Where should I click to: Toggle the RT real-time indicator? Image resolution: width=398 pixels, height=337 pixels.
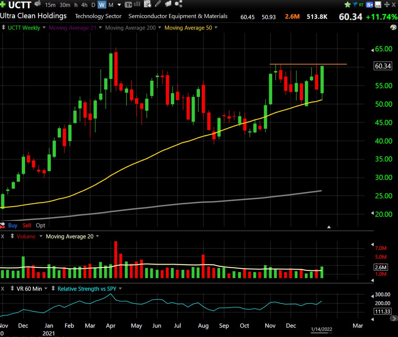(x=361, y=4)
